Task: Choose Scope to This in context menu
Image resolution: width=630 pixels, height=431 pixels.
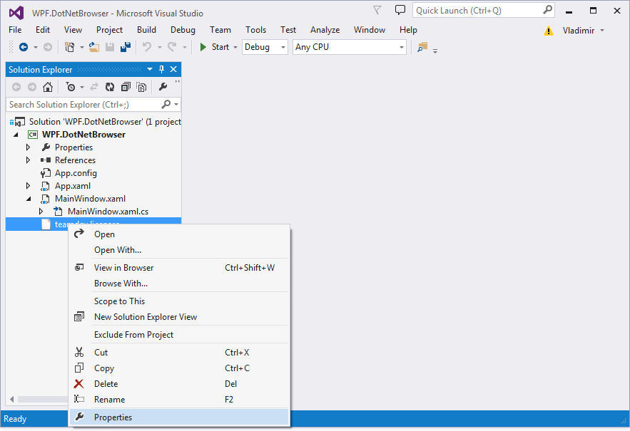Action: (179, 301)
